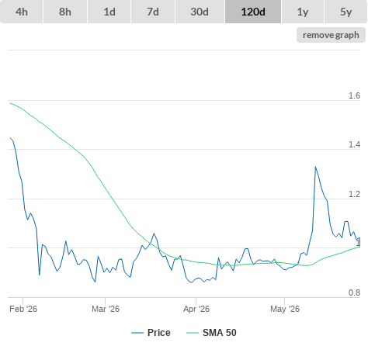Switch to the 8h time range
Screen dimensions: 368x353
(65, 12)
